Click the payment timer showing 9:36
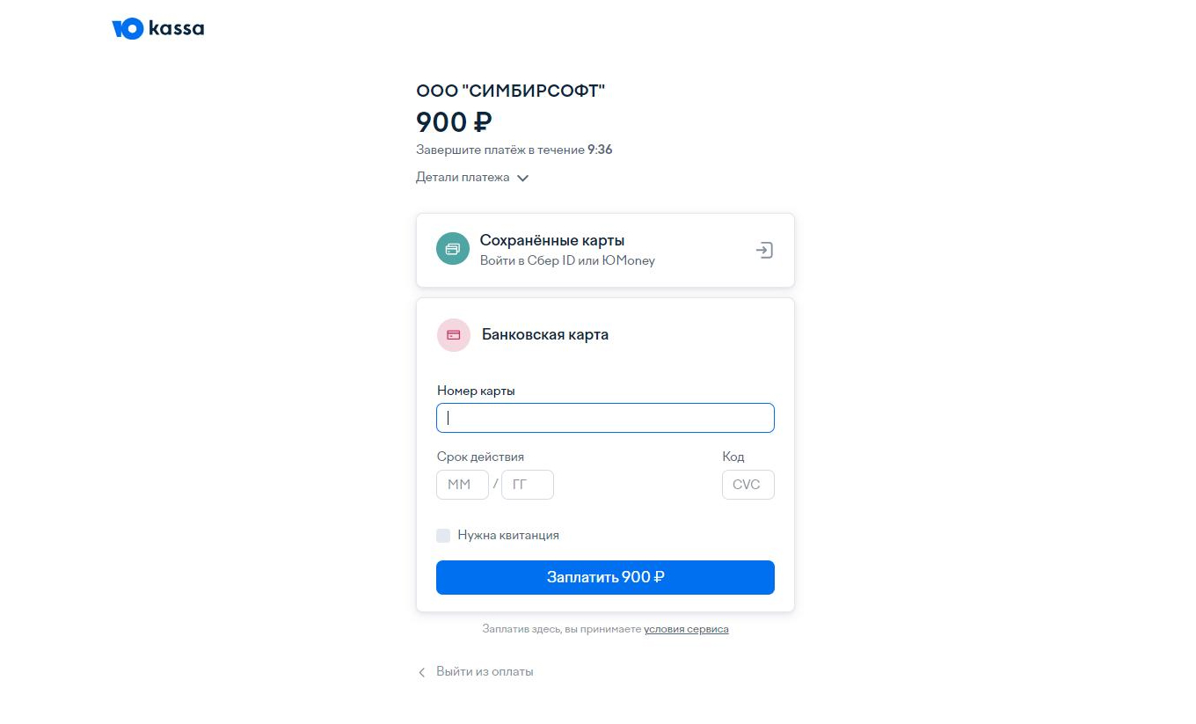This screenshot has height=724, width=1196. 600,150
